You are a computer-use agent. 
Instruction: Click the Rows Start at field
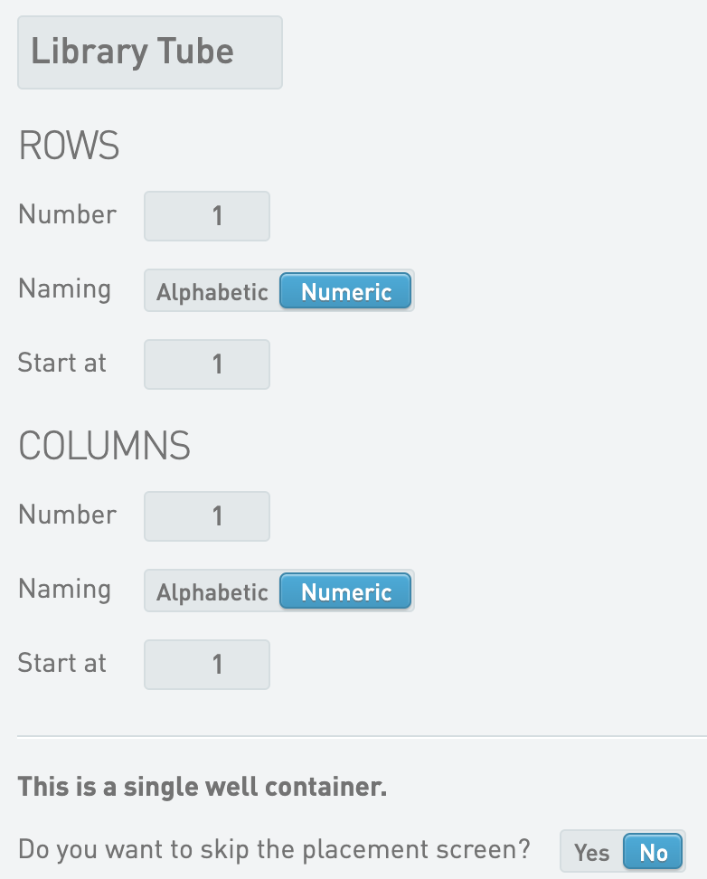coord(207,364)
